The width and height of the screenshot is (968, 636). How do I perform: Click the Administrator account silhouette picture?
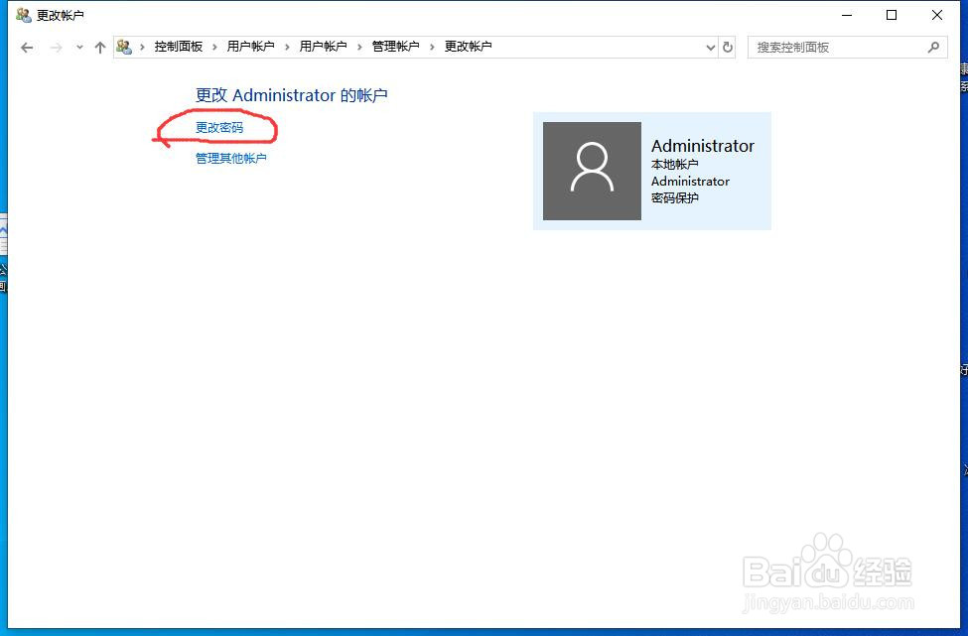pos(592,171)
